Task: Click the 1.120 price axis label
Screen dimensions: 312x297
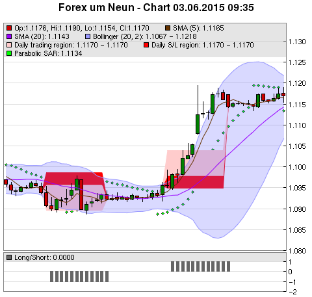Action: click(297, 83)
